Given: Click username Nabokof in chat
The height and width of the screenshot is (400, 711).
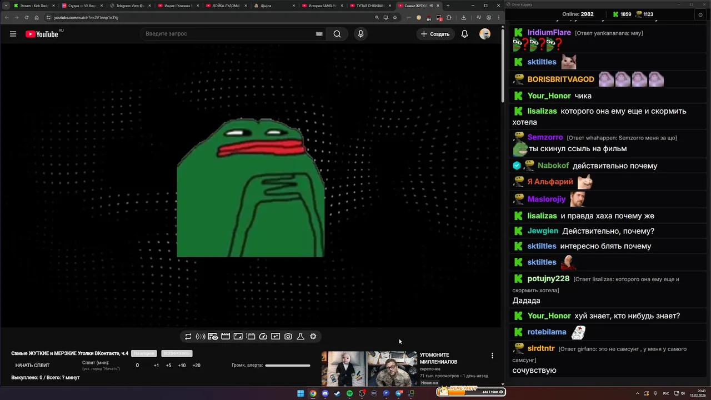Looking at the screenshot, I should coord(553,166).
